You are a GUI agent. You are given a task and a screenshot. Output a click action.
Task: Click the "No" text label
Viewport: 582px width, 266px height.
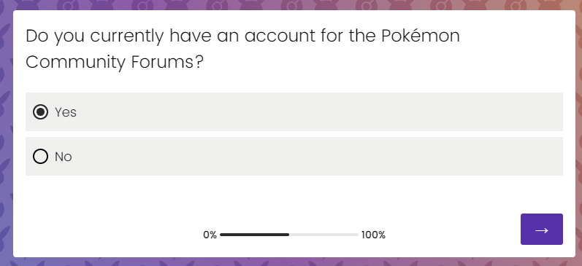(x=63, y=157)
